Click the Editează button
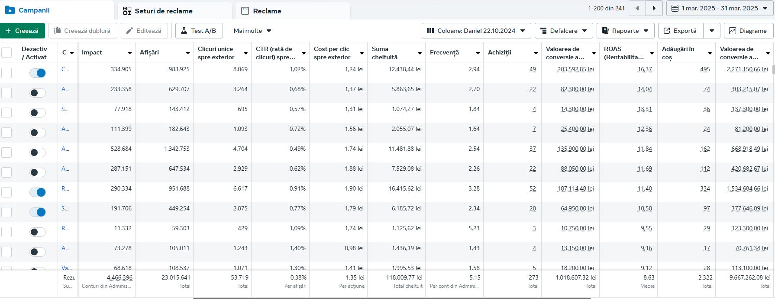The width and height of the screenshot is (775, 299). tap(144, 31)
